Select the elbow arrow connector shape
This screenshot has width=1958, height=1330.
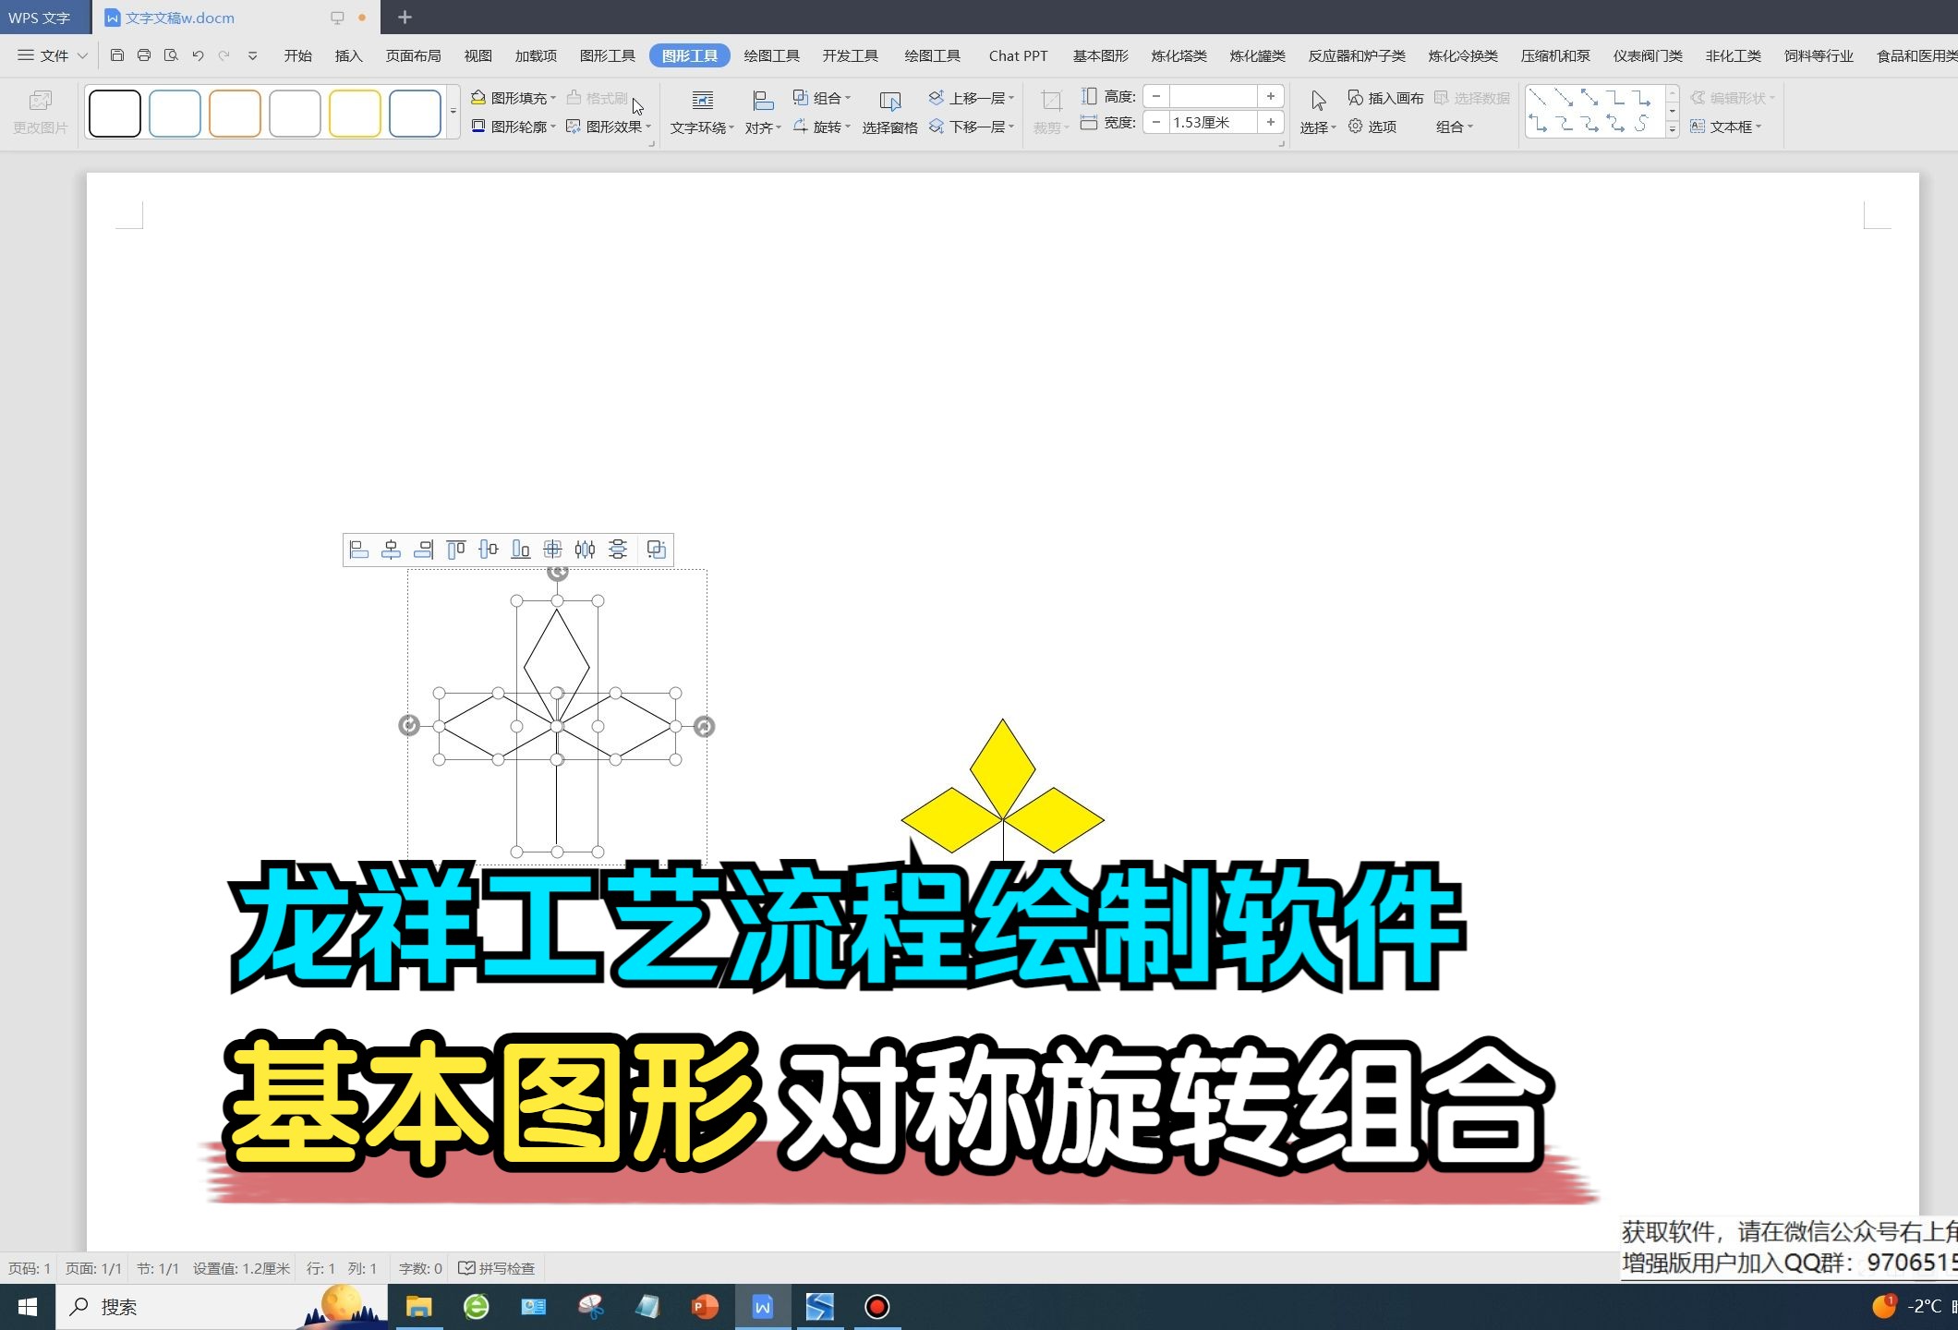click(x=1641, y=97)
